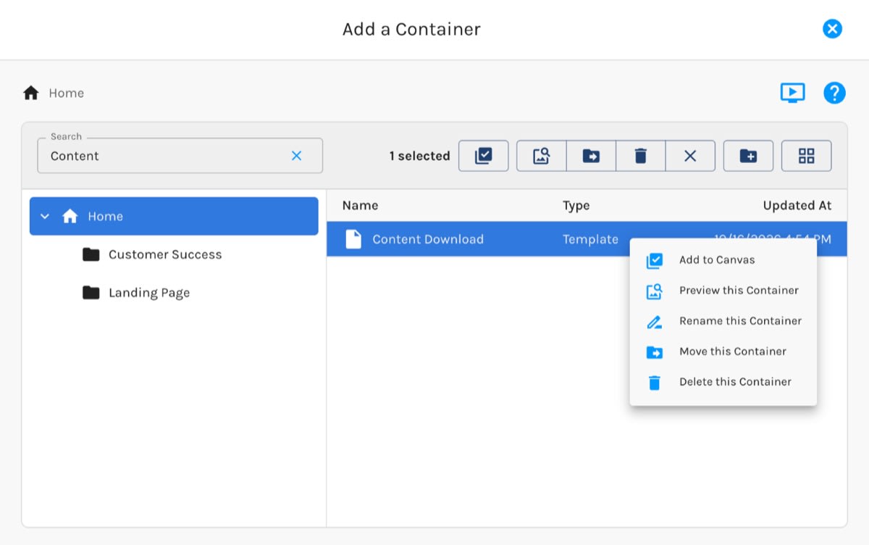Screen dimensions: 869x545
Task: Close the Add a Container dialog
Action: [x=832, y=29]
